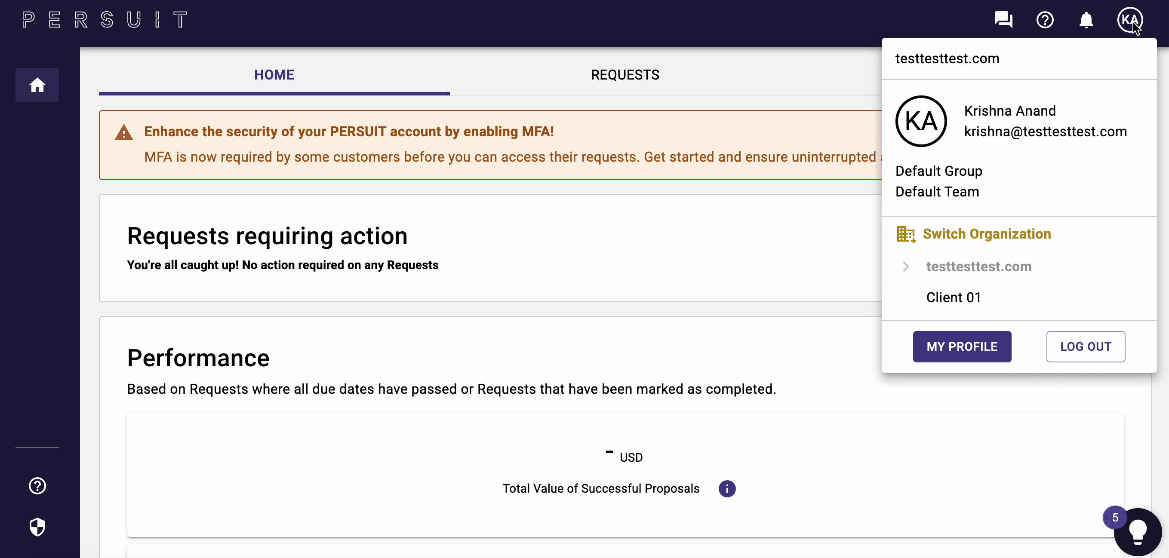Select the testtesttest.com organization entry
The image size is (1169, 558).
pos(978,266)
